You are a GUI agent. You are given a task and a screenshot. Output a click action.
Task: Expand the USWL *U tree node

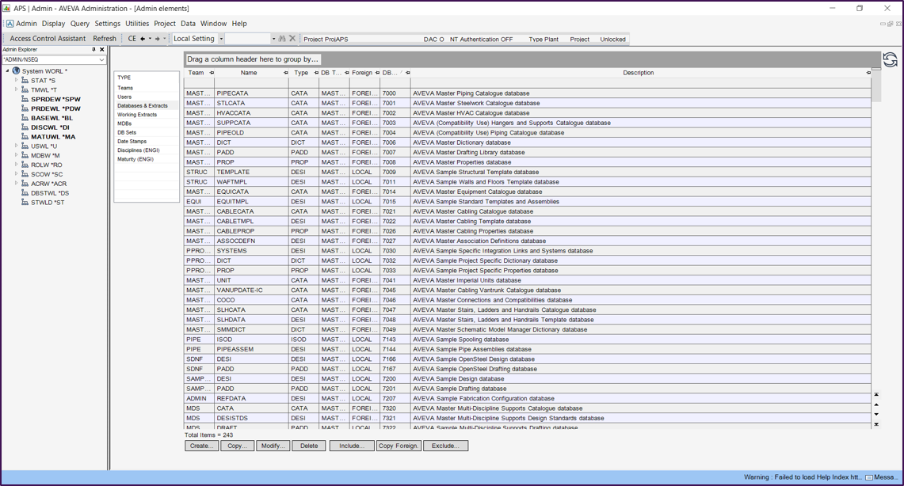point(16,146)
